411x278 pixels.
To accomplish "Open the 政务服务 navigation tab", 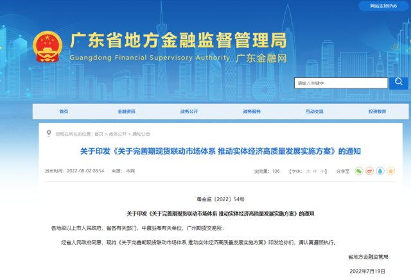I will click(x=252, y=111).
